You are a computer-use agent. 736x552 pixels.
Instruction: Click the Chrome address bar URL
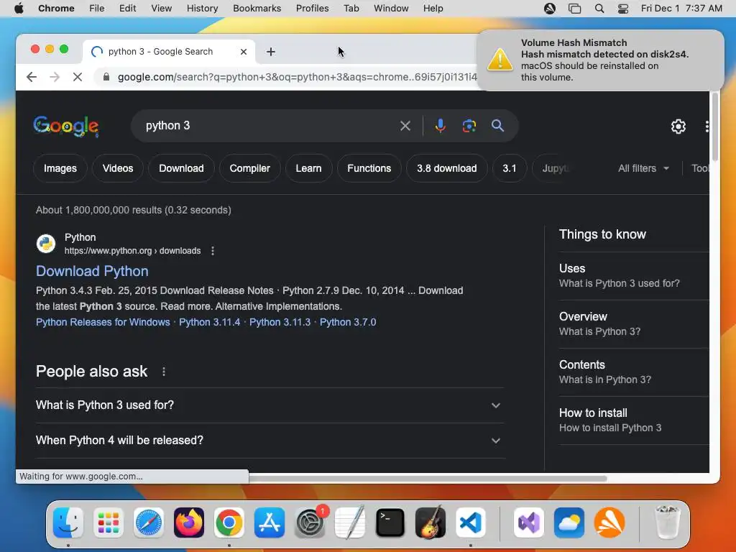pyautogui.click(x=297, y=77)
